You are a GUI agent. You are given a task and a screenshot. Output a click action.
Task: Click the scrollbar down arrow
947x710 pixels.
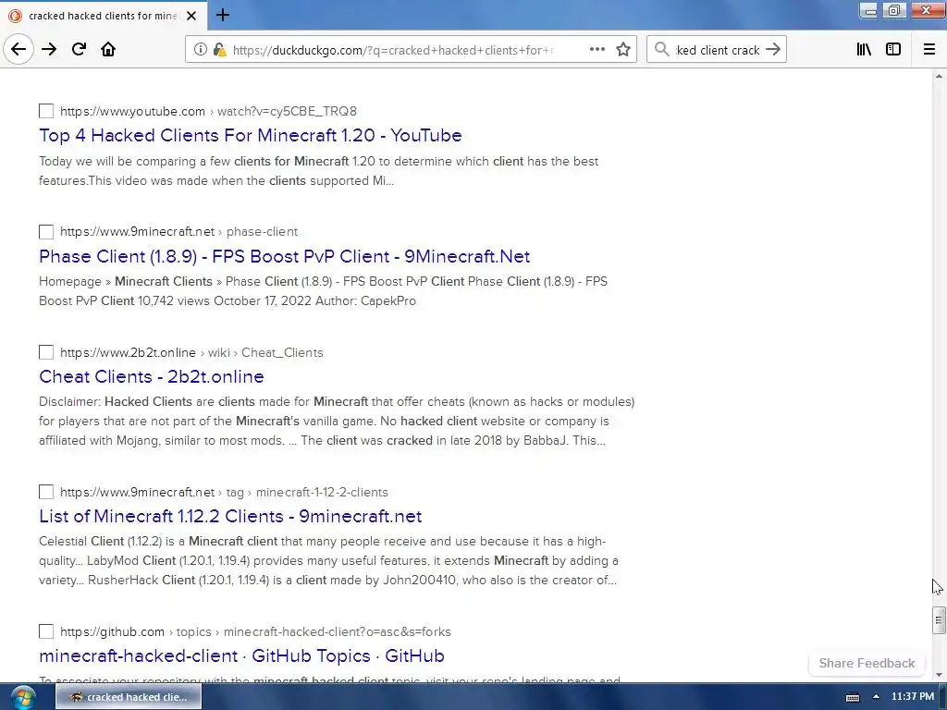(938, 674)
